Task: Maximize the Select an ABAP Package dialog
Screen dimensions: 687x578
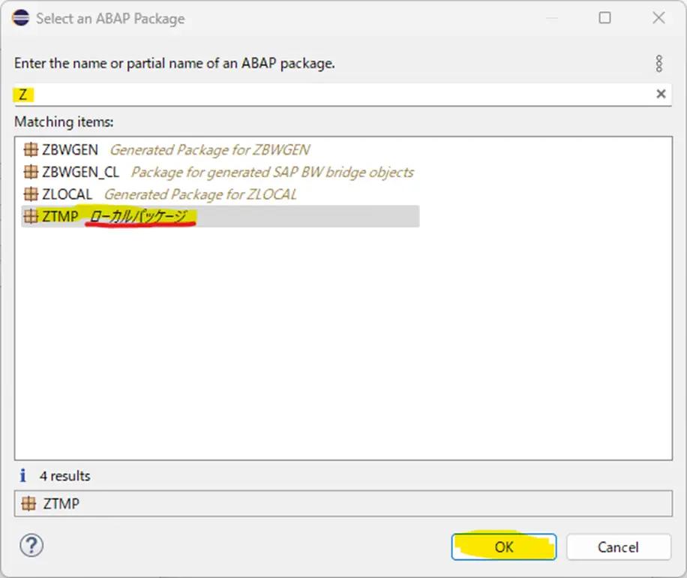Action: point(604,18)
